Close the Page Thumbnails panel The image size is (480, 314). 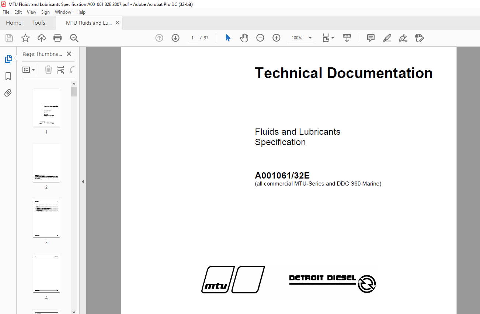(69, 54)
